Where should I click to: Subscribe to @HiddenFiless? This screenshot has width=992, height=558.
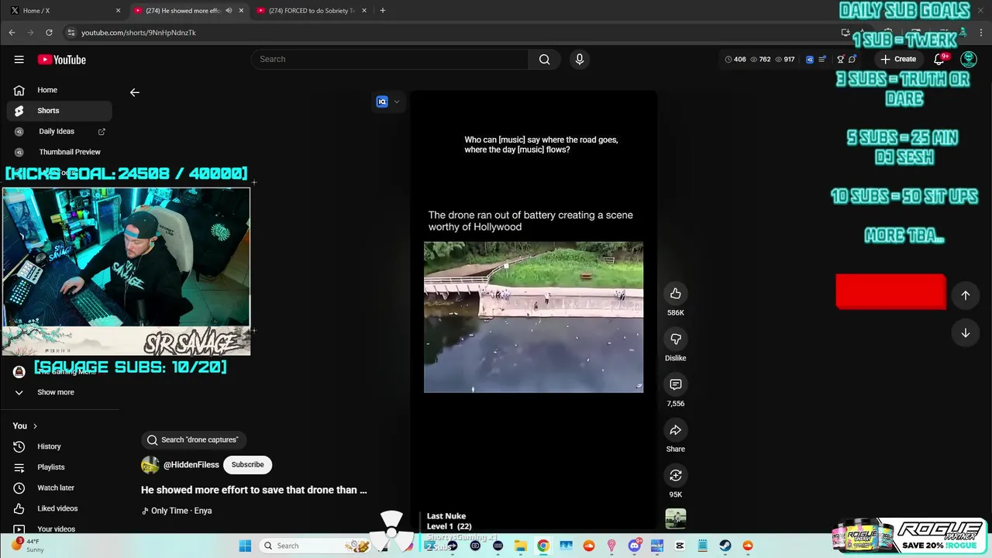click(247, 465)
